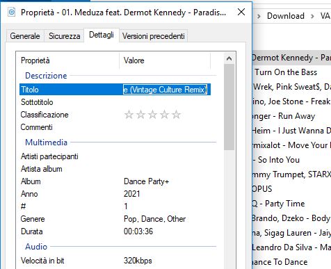Open the VA folder in Explorer breadcrumb
The height and width of the screenshot is (269, 331).
pyautogui.click(x=325, y=16)
